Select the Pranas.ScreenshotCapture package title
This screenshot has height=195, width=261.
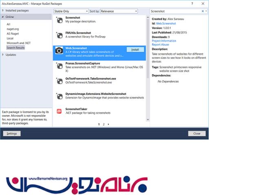pos(83,63)
